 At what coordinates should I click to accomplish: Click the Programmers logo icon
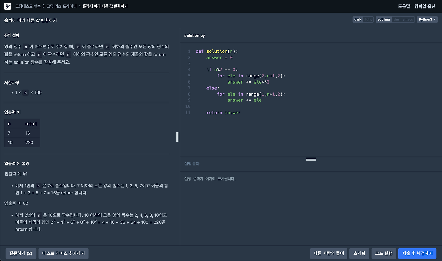8,6
